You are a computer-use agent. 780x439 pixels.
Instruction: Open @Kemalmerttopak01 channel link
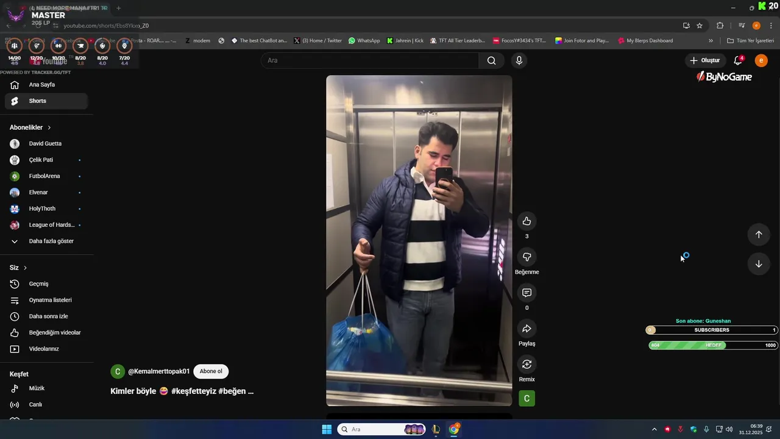point(158,371)
